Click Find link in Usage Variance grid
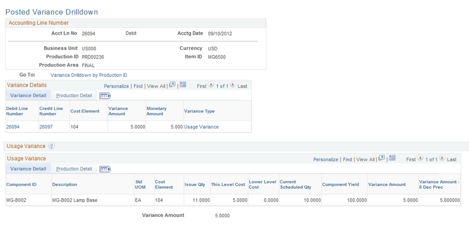The height and width of the screenshot is (226, 469). pyautogui.click(x=347, y=159)
